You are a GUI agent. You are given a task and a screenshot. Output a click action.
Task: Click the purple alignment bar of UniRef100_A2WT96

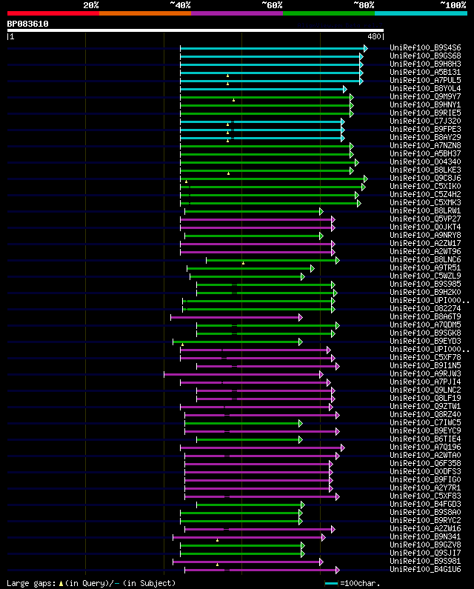pos(258,252)
